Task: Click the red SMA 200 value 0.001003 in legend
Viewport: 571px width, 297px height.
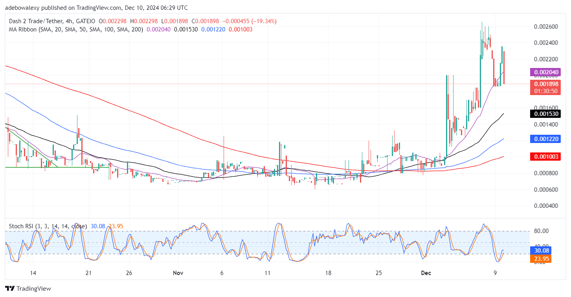Action: point(241,29)
